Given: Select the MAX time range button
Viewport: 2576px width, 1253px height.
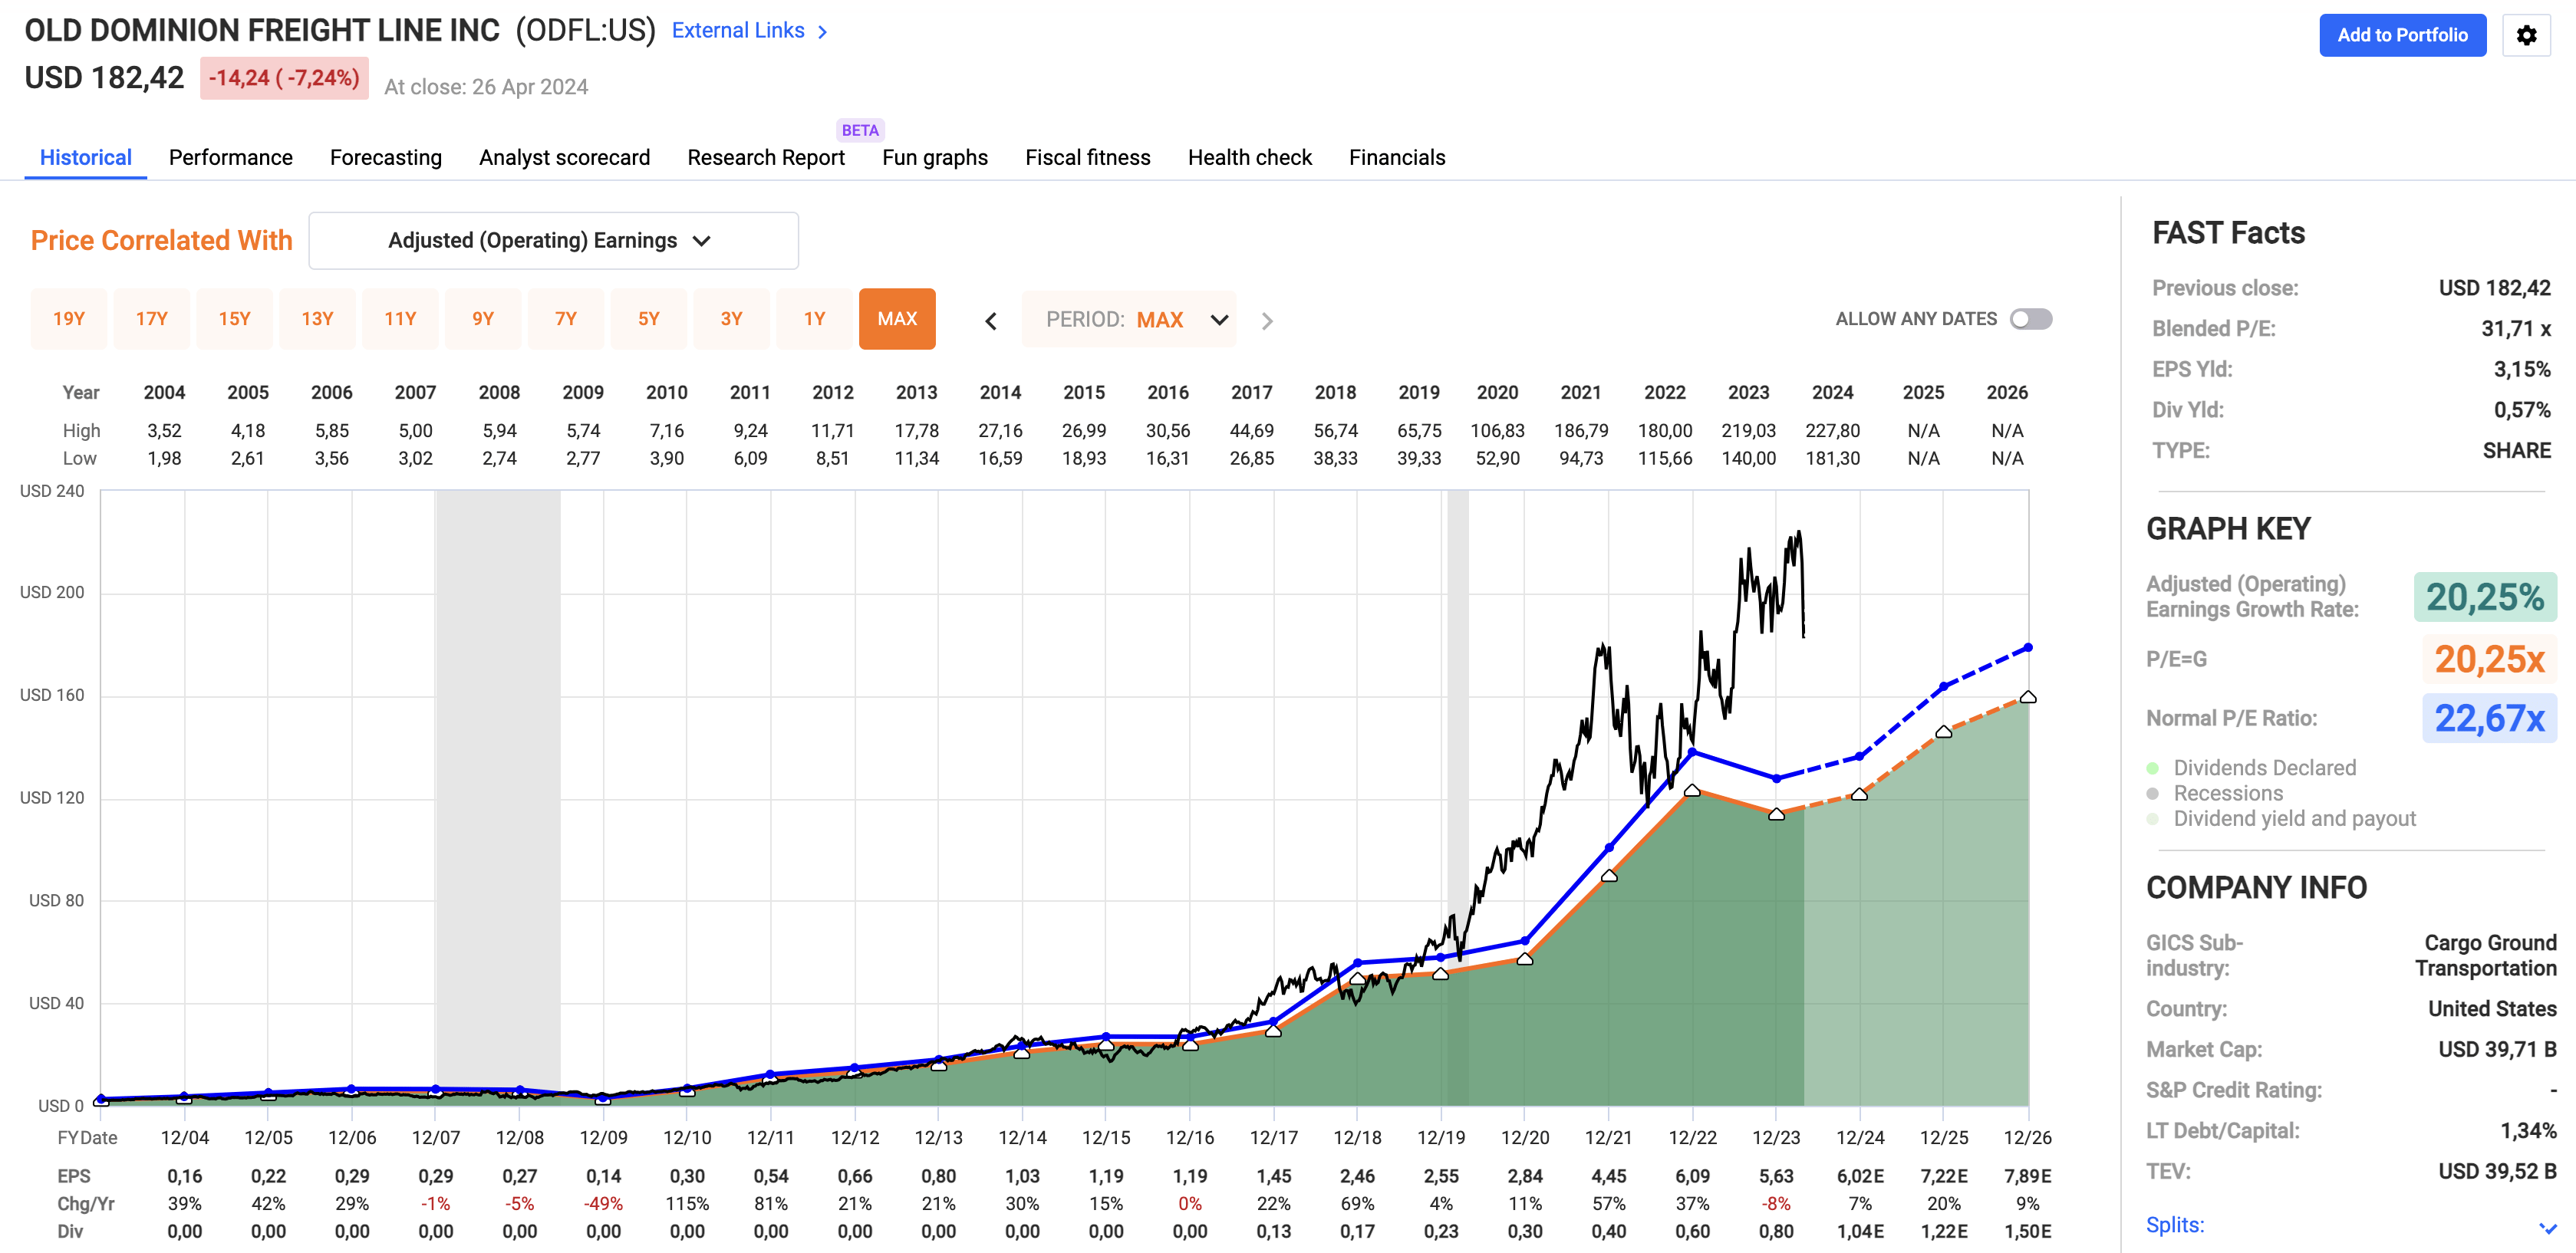Looking at the screenshot, I should (x=897, y=319).
